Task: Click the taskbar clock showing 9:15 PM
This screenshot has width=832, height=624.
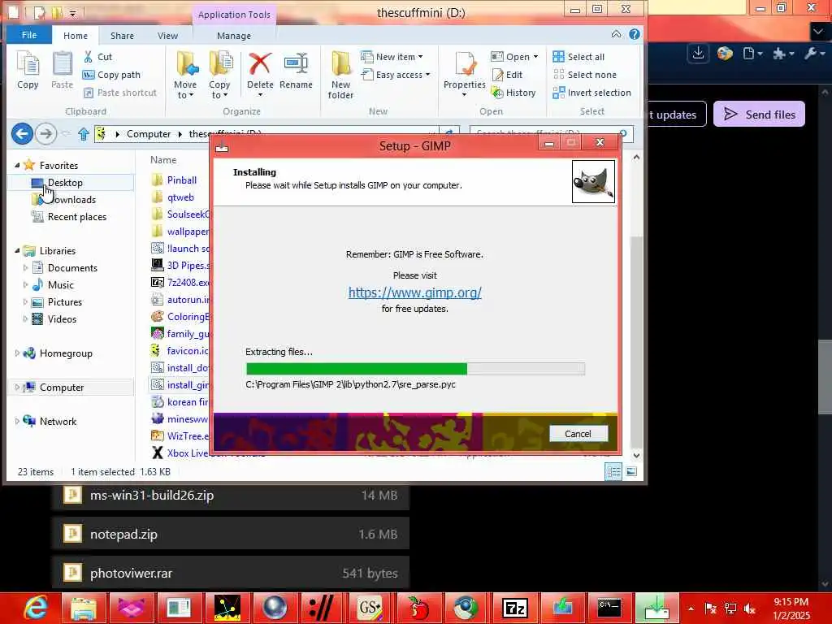Action: pos(791,608)
